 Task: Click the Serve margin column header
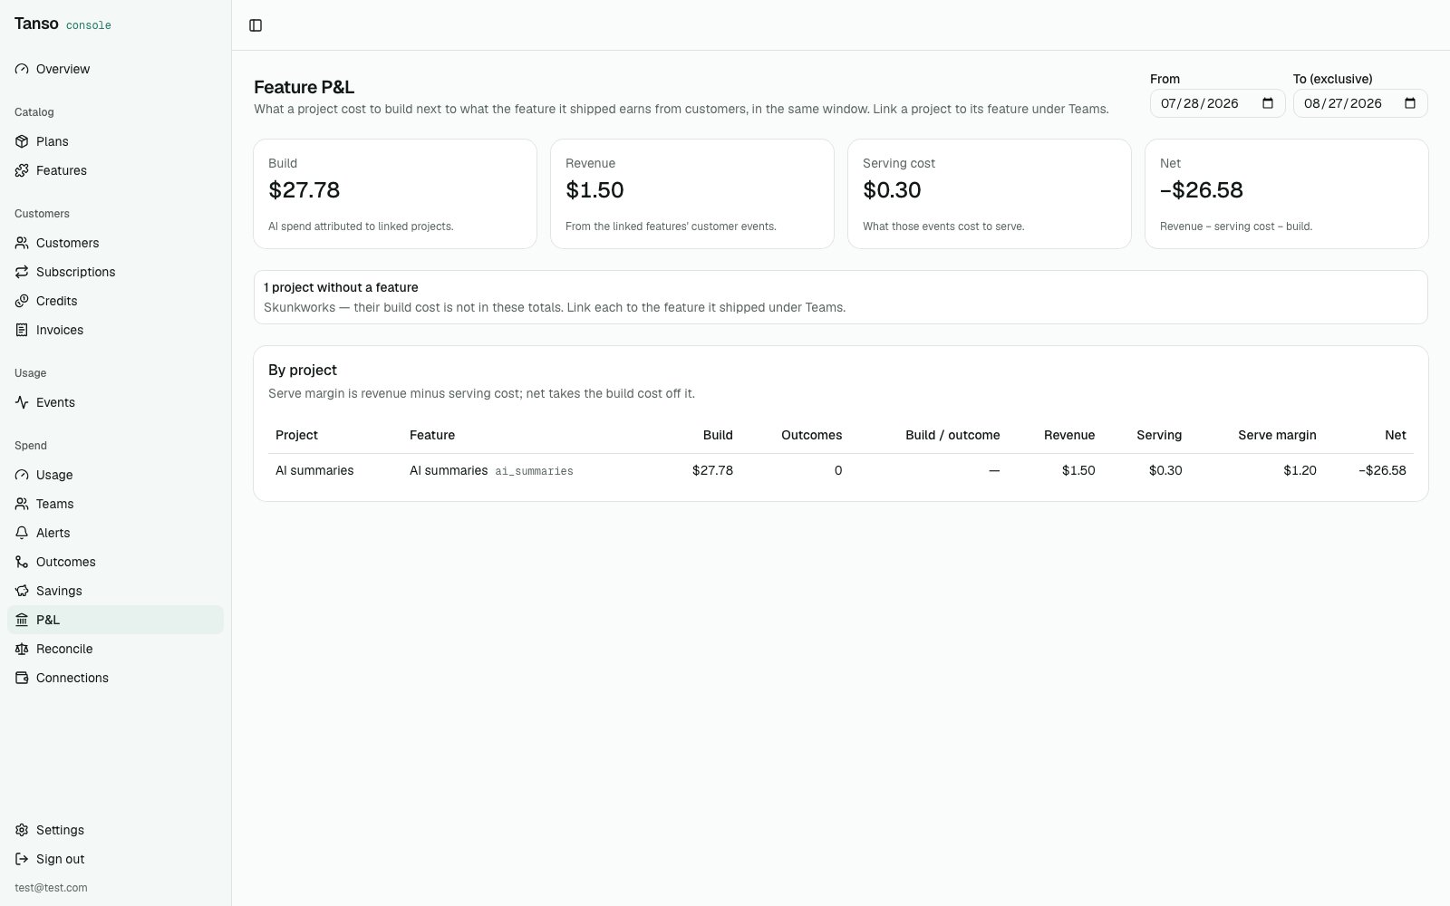tap(1277, 435)
